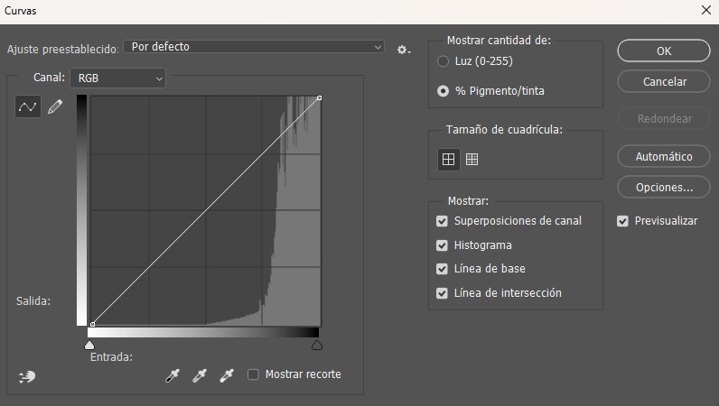Pick the white point eyedropper
This screenshot has height=406, width=719.
coord(227,375)
